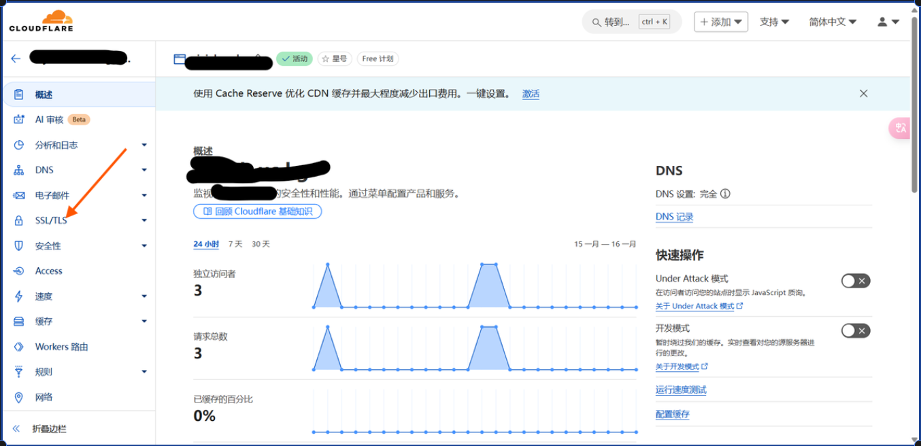Click the Cloudflare logo
This screenshot has width=921, height=446.
coord(41,20)
